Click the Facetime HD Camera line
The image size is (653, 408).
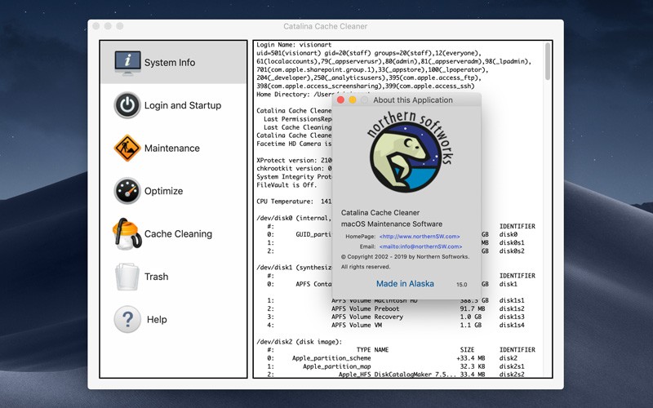click(294, 144)
